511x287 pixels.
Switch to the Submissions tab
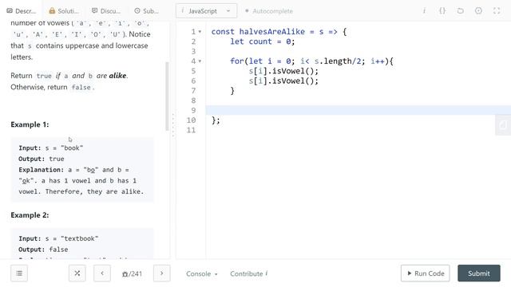pyautogui.click(x=147, y=11)
